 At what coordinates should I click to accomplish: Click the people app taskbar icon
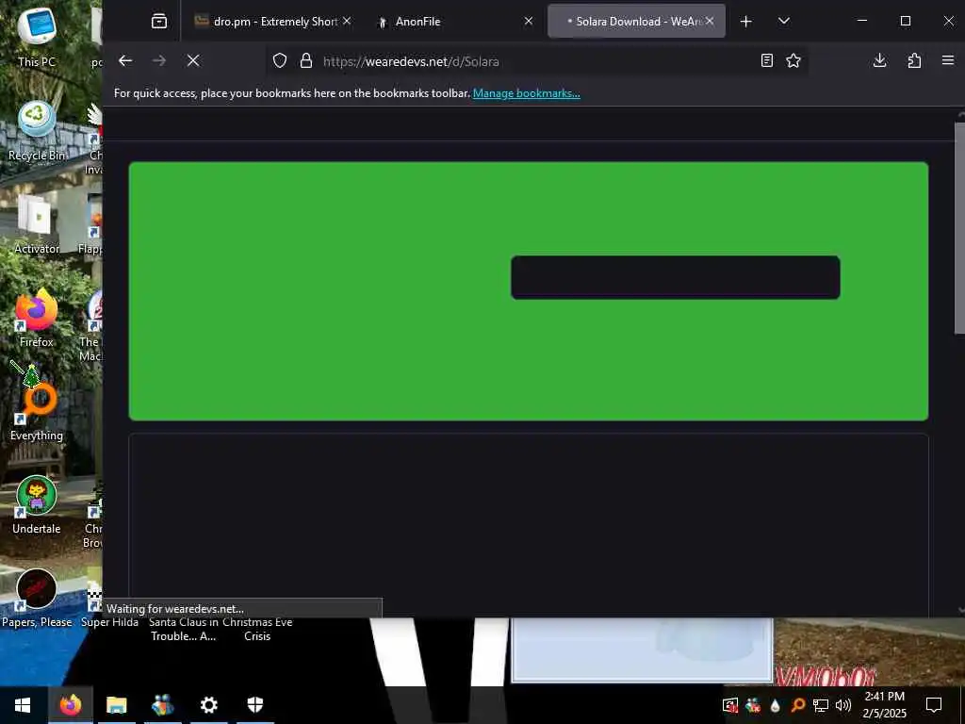pyautogui.click(x=162, y=705)
